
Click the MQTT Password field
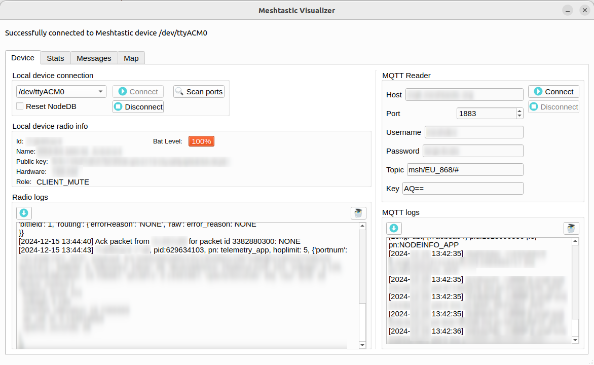(x=473, y=151)
